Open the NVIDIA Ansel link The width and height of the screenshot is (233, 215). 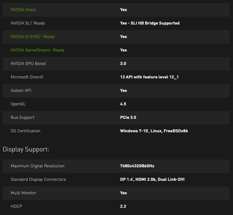23,10
